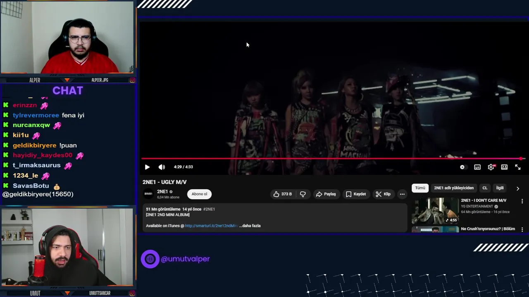This screenshot has height=297, width=529.
Task: Click chat user hayidiy_kaydes00
Action: point(43,155)
